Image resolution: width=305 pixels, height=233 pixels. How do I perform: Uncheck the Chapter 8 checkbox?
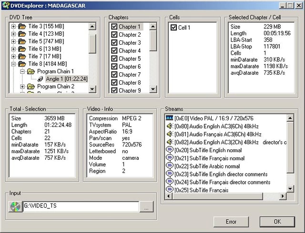114,83
